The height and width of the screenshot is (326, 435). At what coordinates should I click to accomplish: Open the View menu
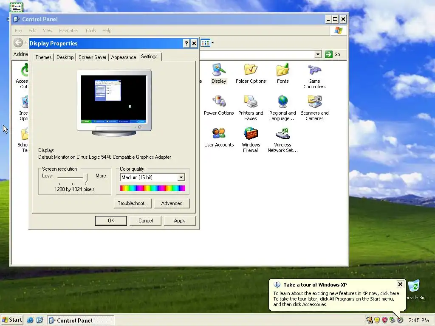pos(48,31)
